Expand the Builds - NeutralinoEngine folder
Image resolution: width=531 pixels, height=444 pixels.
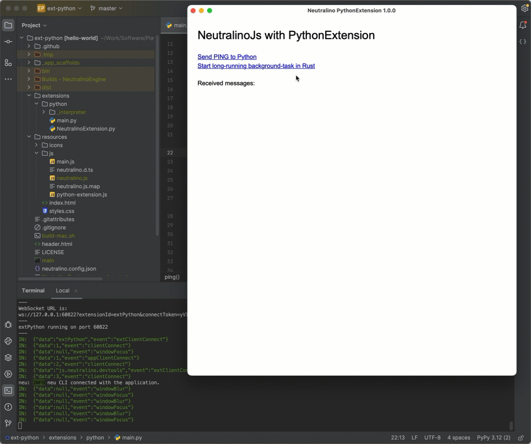pyautogui.click(x=29, y=79)
